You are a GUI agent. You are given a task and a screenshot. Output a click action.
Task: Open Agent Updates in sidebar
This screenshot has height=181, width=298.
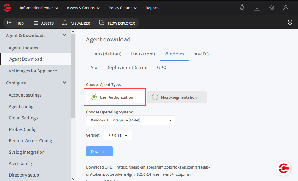click(x=23, y=48)
